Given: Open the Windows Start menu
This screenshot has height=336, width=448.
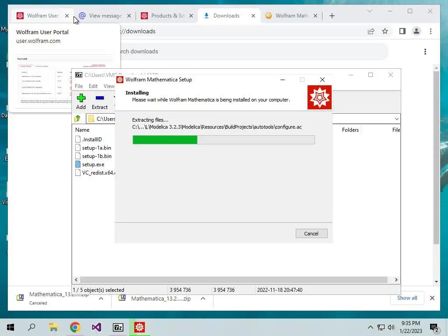Looking at the screenshot, I should (x=10, y=327).
